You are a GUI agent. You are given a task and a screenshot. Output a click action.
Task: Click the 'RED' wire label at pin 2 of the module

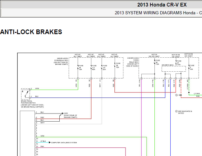[42, 118]
